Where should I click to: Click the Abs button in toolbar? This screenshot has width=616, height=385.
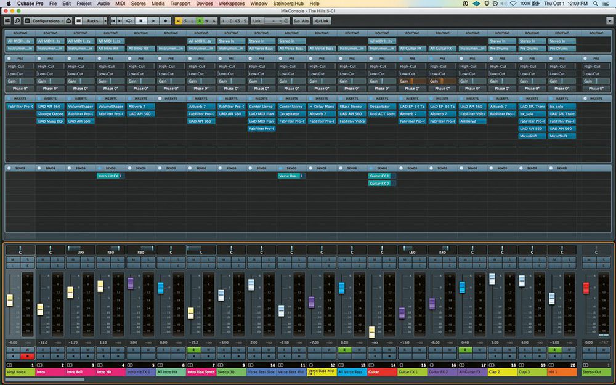(306, 21)
